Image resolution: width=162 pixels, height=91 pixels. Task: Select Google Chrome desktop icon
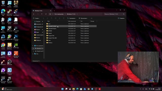point(3,46)
